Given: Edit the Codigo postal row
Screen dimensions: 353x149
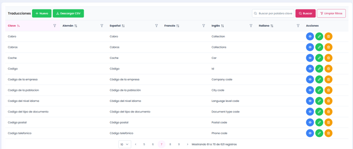Looking at the screenshot, I should pos(319,122).
